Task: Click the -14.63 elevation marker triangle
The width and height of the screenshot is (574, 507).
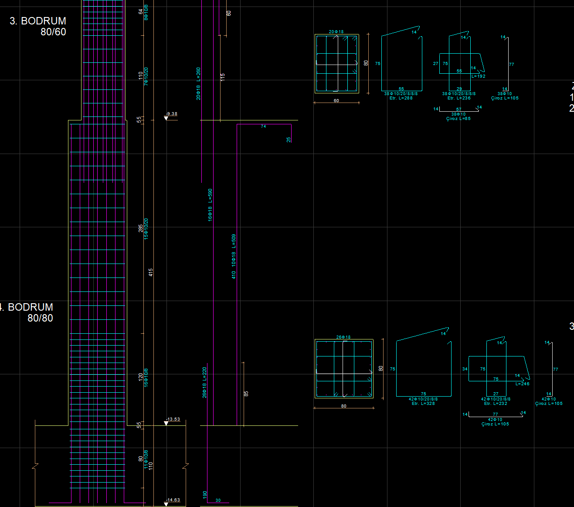Action: tap(166, 504)
